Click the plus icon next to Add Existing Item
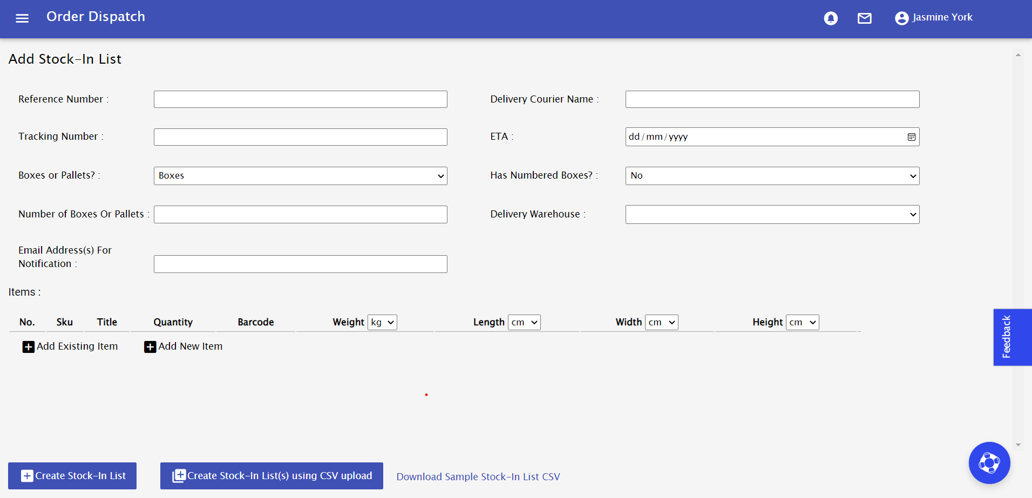The width and height of the screenshot is (1032, 498). coord(28,346)
